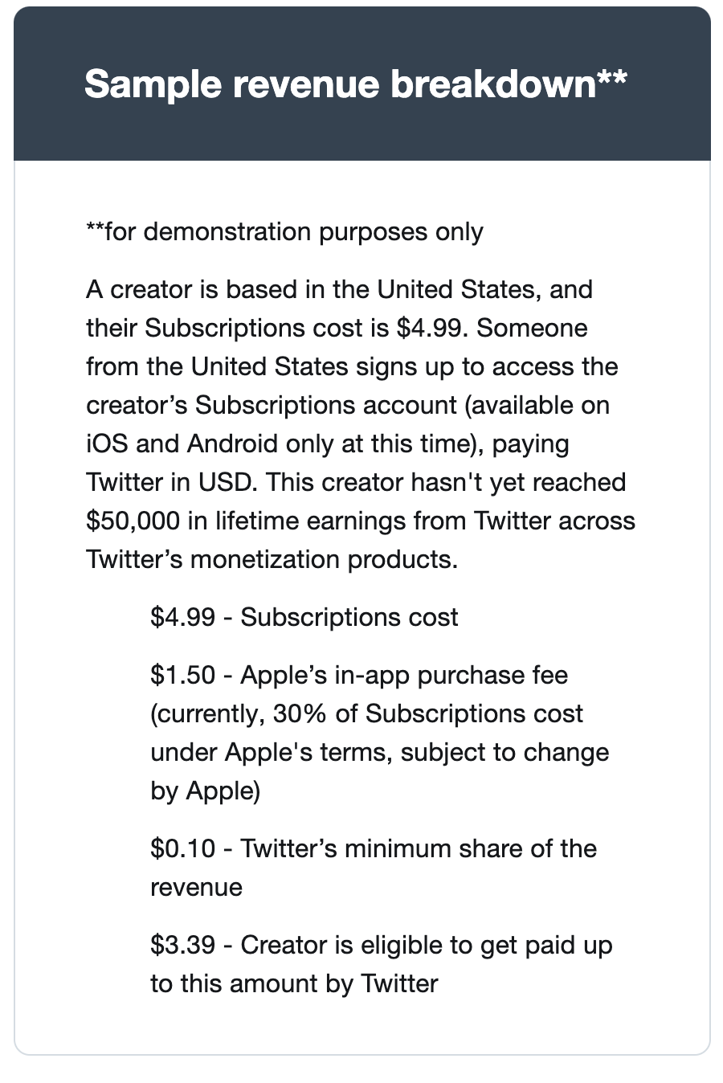This screenshot has width=723, height=1083.
Task: Click the "Twitter's monetization products." text
Action: click(x=272, y=559)
